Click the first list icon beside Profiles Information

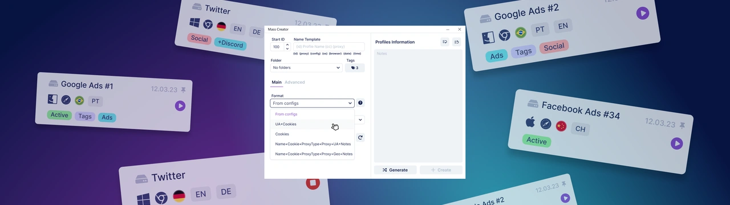point(445,42)
